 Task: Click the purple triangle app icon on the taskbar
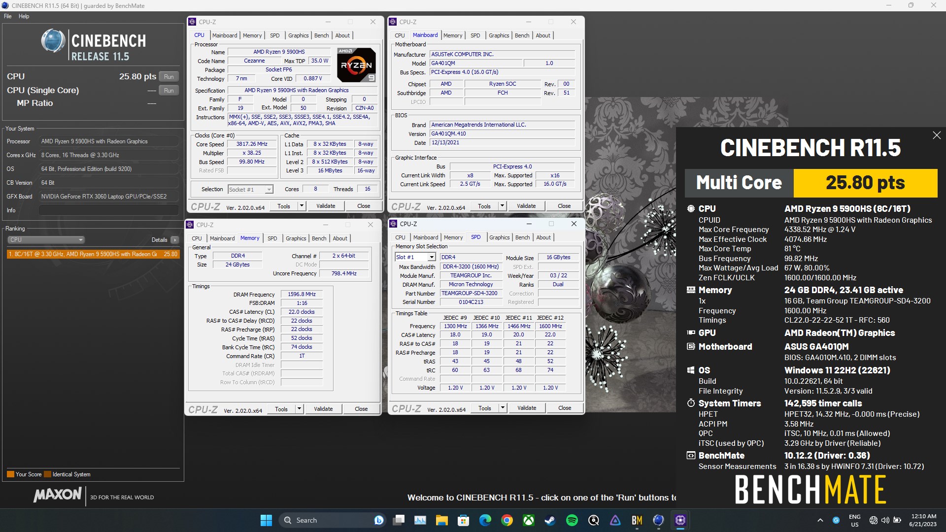pyautogui.click(x=615, y=520)
